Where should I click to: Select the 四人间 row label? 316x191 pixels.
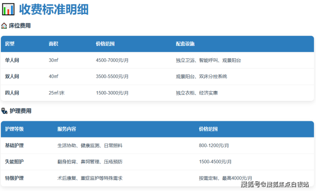(12, 93)
